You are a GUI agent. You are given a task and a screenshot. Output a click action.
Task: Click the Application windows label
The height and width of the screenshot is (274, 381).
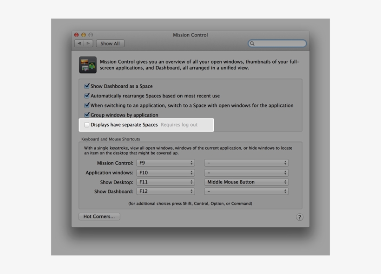pos(109,172)
